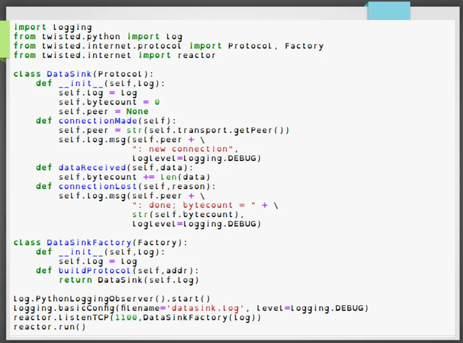
Task: Click 'log.PythonLoggingObserver().start()' line
Action: [x=112, y=299]
